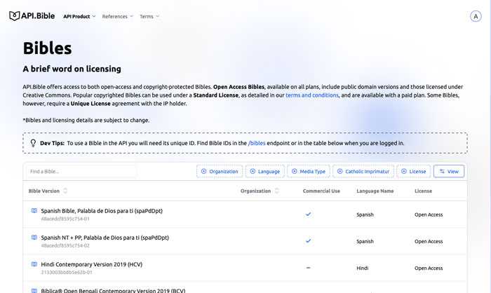491x293 pixels.
Task: Click book icon beside Biblica Open Bengali row
Action: [x=34, y=290]
